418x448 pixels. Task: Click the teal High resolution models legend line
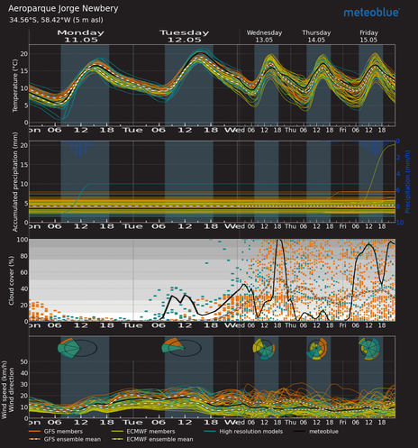pyautogui.click(x=210, y=432)
